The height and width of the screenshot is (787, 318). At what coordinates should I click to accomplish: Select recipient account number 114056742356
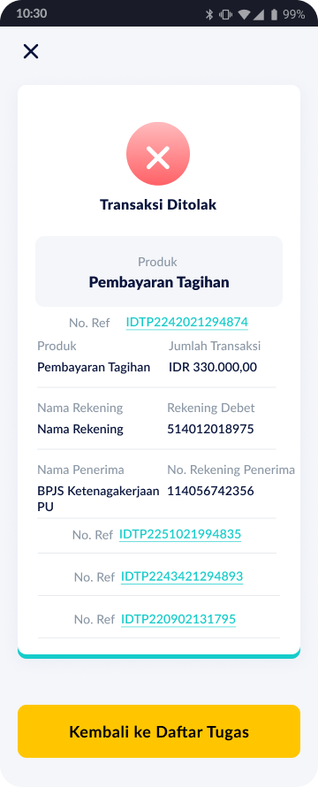[x=210, y=491]
